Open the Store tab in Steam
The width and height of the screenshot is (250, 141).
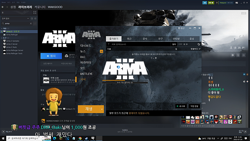(x=13, y=7)
